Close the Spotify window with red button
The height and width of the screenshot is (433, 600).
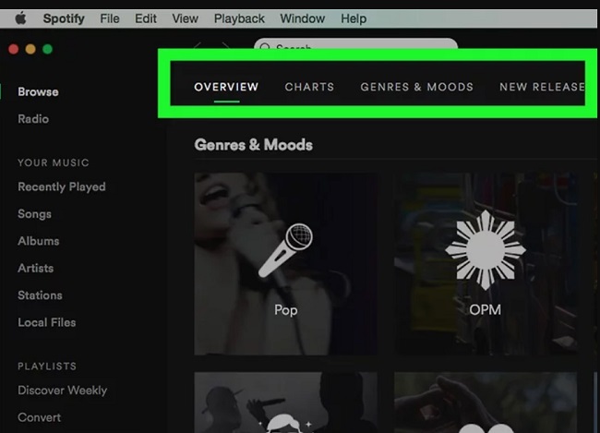click(14, 49)
